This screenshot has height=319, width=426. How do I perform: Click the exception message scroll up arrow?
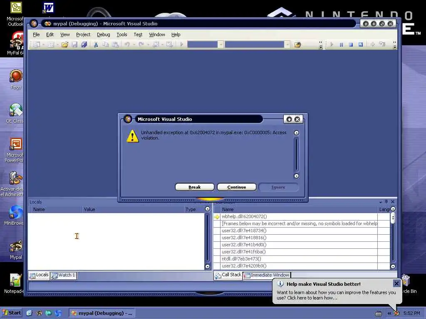[296, 133]
